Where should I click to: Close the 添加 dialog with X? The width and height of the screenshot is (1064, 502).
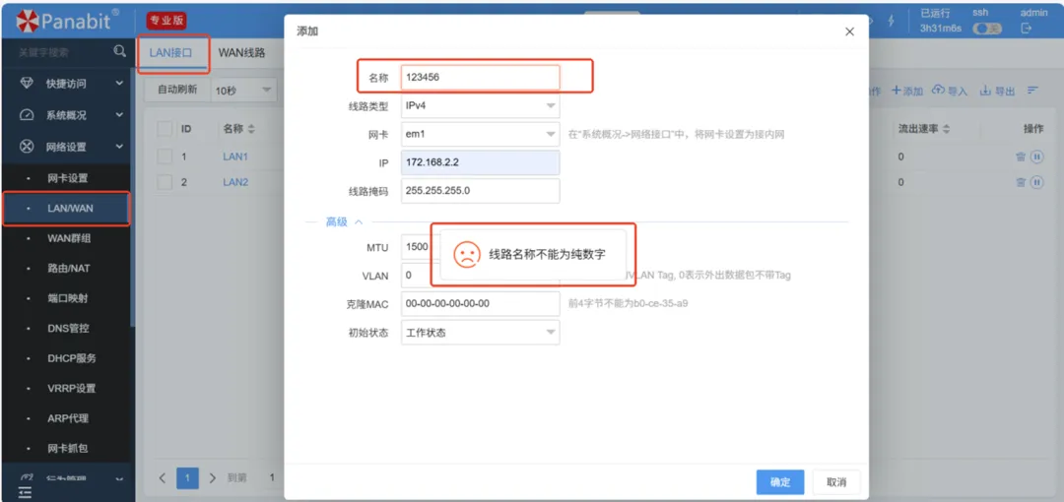tap(849, 31)
